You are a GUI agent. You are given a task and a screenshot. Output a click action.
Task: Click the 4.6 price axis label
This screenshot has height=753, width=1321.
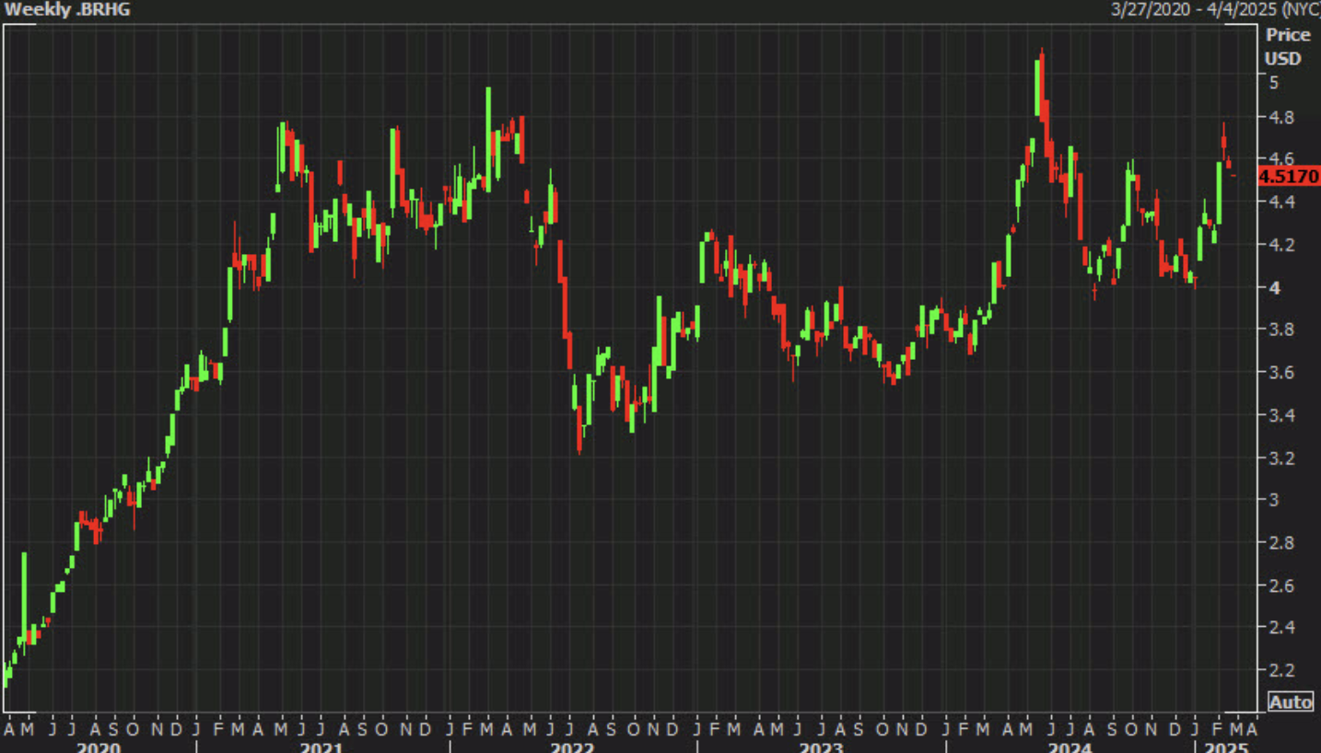[x=1280, y=158]
